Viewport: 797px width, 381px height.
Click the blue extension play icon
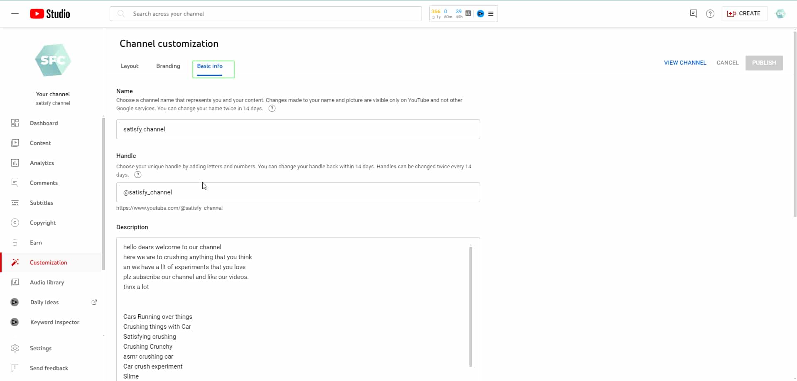(x=481, y=14)
